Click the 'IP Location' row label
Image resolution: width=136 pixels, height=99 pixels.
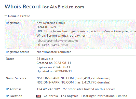coord(14,96)
